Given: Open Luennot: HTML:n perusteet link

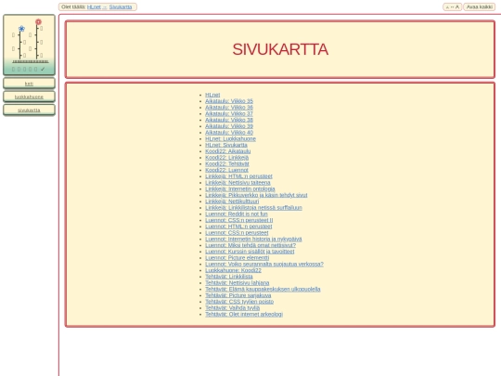Looking at the screenshot, I should tap(238, 227).
